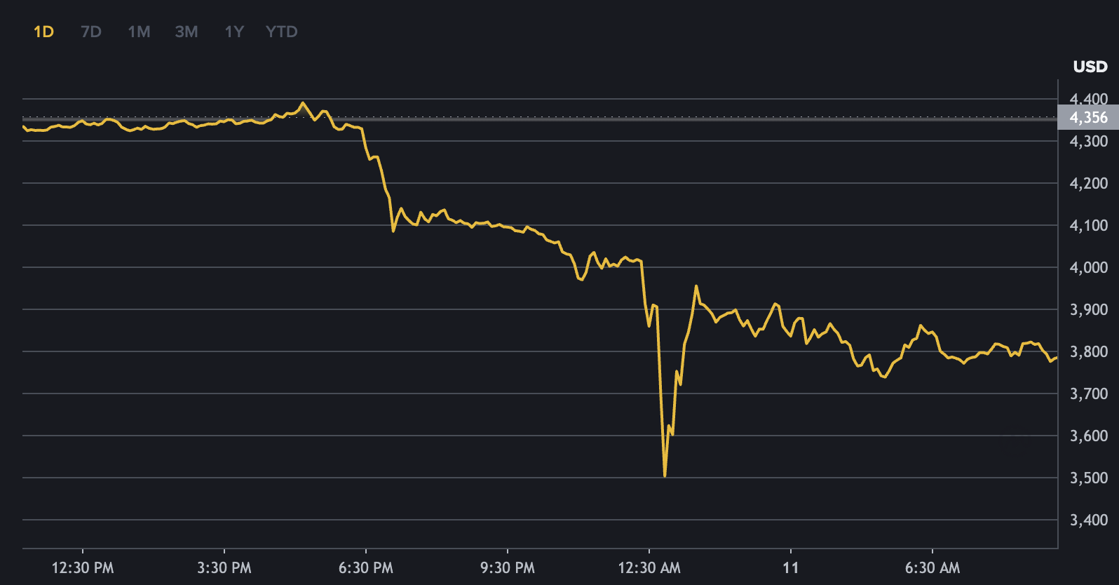Screen dimensions: 1119x585
Task: Click the highest peak of price line
Action: [303, 103]
